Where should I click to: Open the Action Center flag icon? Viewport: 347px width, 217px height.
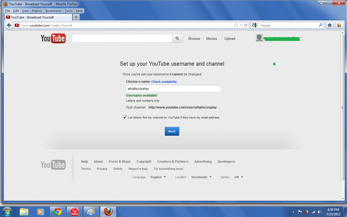tap(300, 212)
